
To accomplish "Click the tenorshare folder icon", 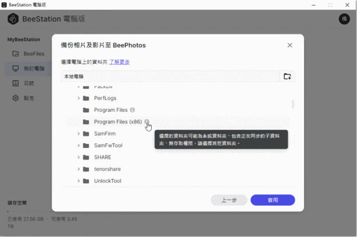I will pos(86,169).
